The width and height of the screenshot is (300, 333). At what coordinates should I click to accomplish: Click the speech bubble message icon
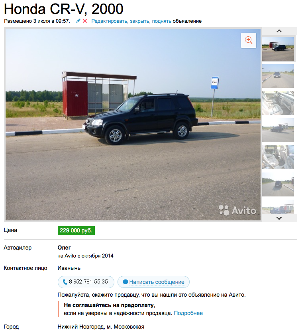[x=125, y=282]
